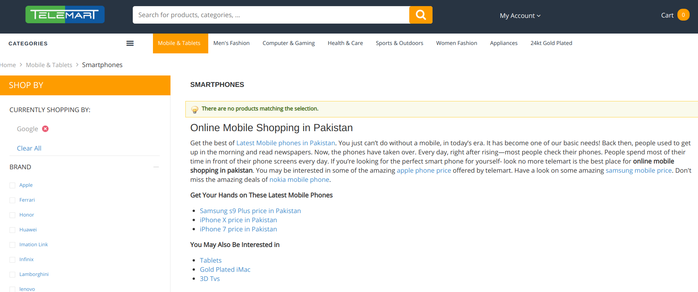698x292 pixels.
Task: Select the Honor brand checkbox
Action: pos(13,215)
